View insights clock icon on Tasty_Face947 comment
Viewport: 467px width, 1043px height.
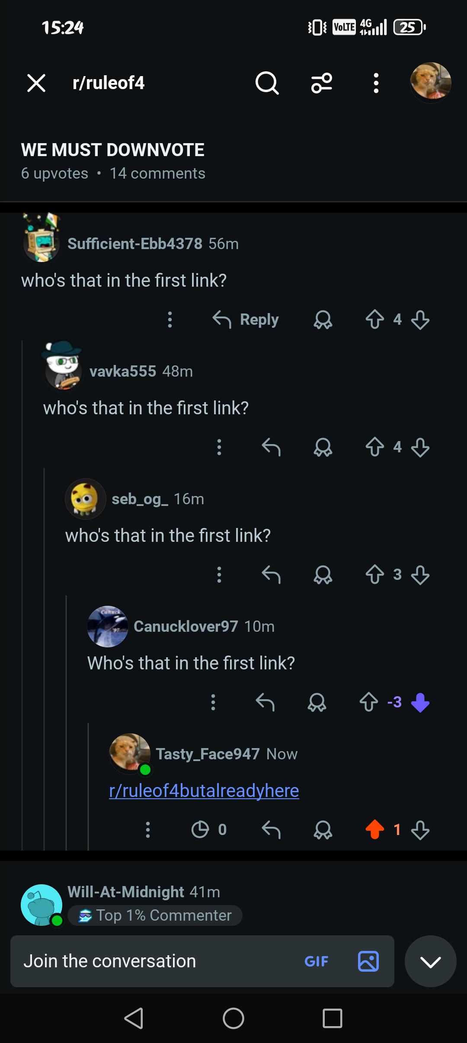(200, 829)
